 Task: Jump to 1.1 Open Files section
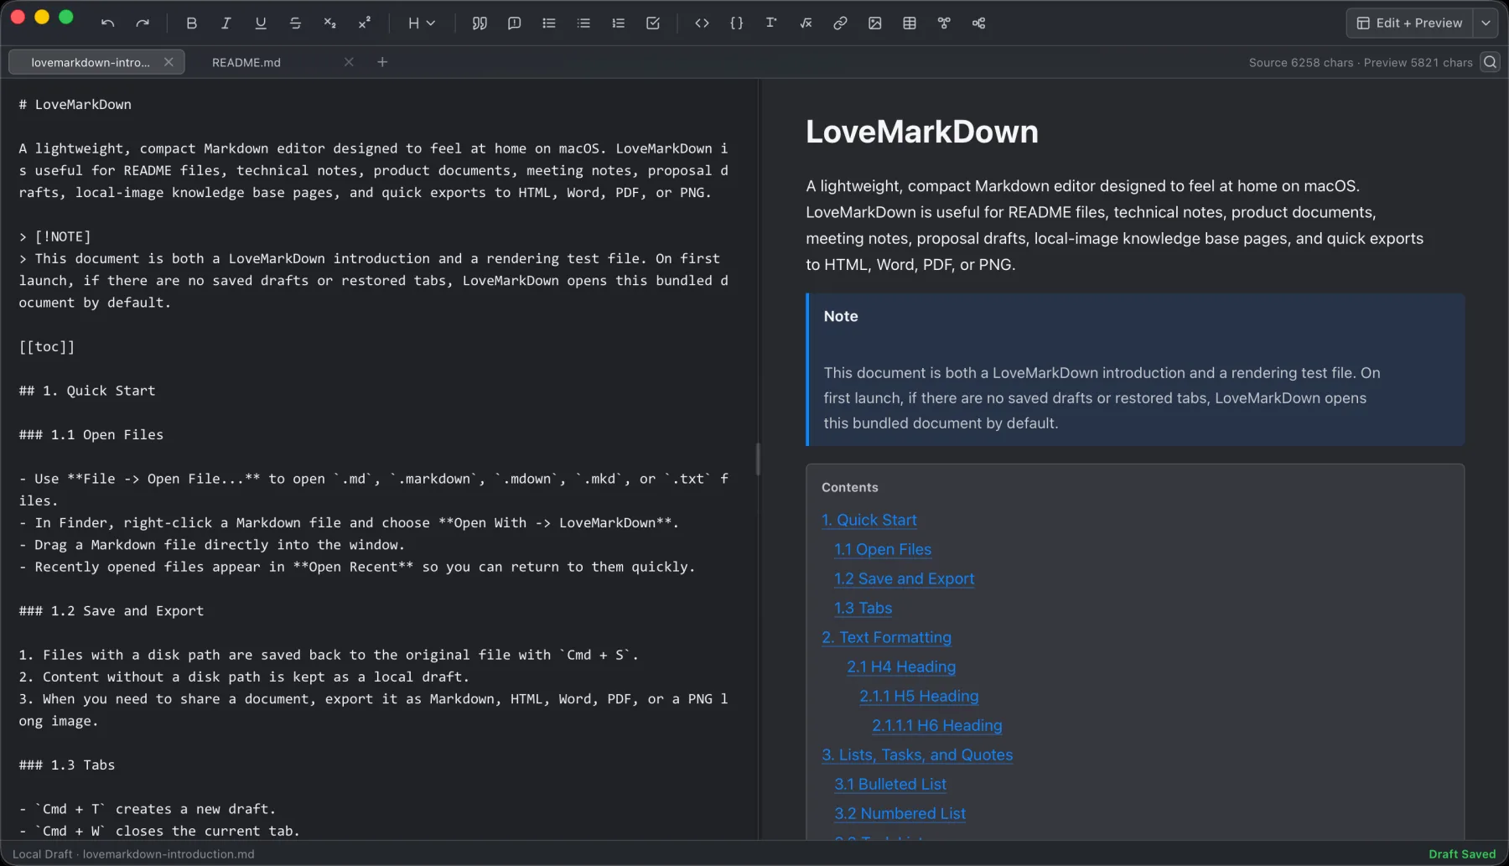pos(883,549)
